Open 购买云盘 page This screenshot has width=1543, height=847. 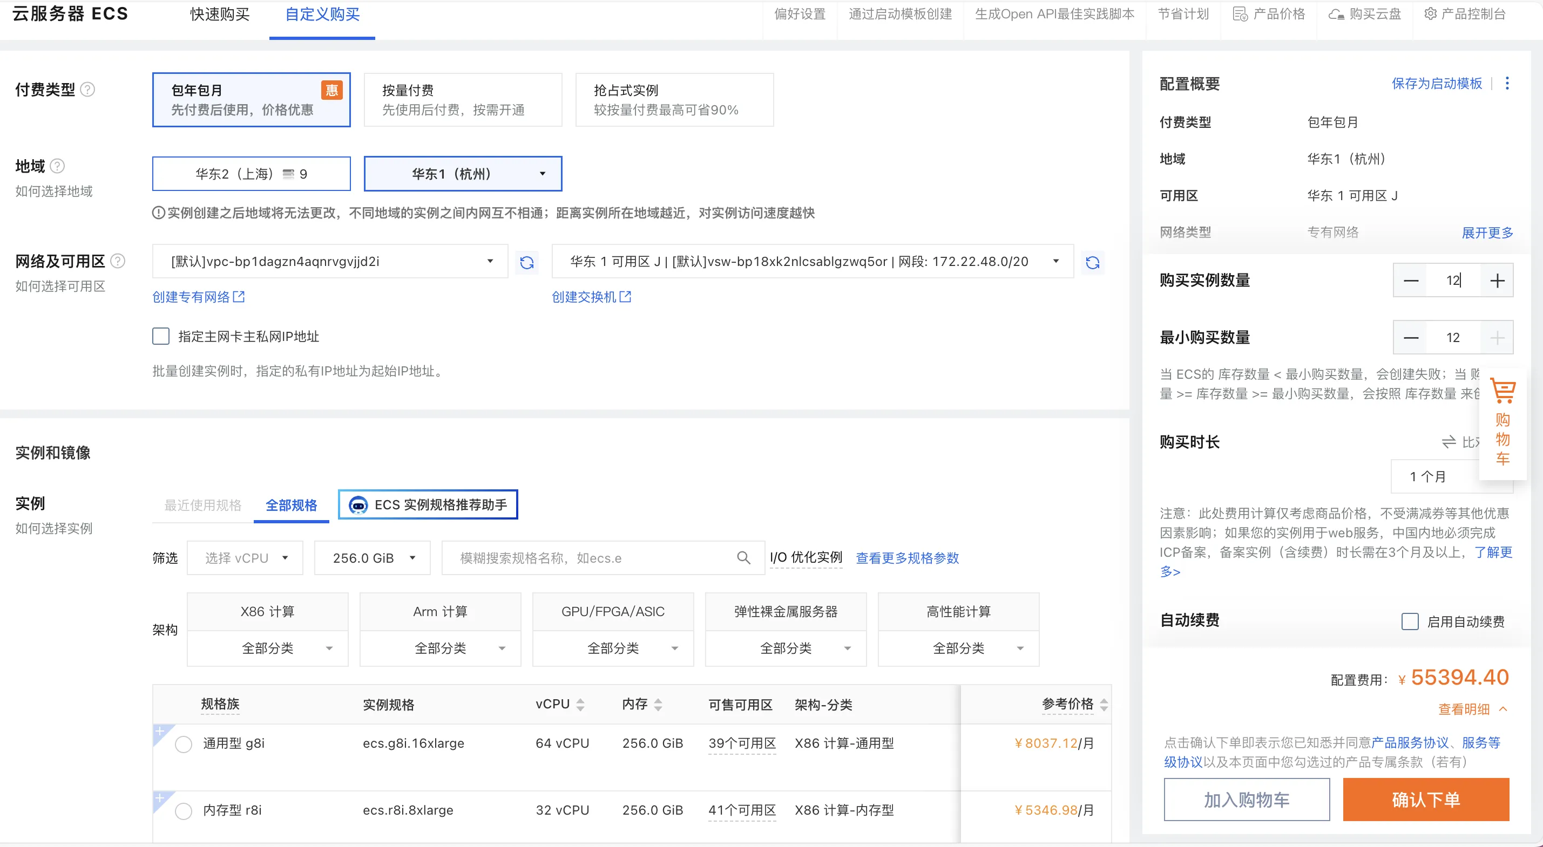[x=1364, y=15]
